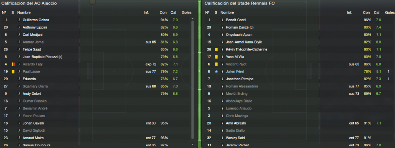Click Goles column header in Rennes table
Viewport: 395px width, 148px height.
pyautogui.click(x=390, y=13)
